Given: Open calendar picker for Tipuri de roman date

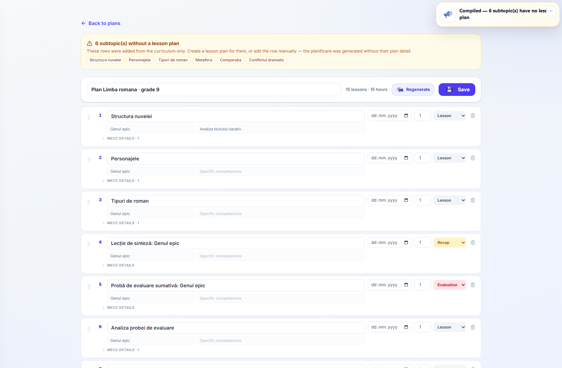Looking at the screenshot, I should pyautogui.click(x=406, y=200).
